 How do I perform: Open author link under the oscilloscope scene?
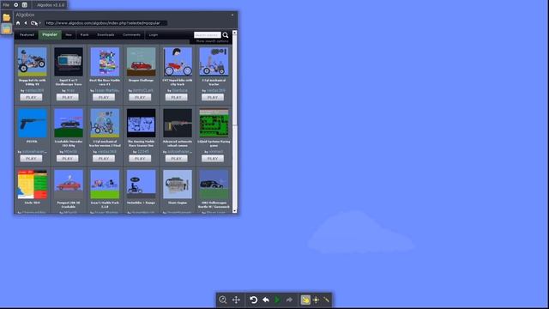[x=70, y=90]
